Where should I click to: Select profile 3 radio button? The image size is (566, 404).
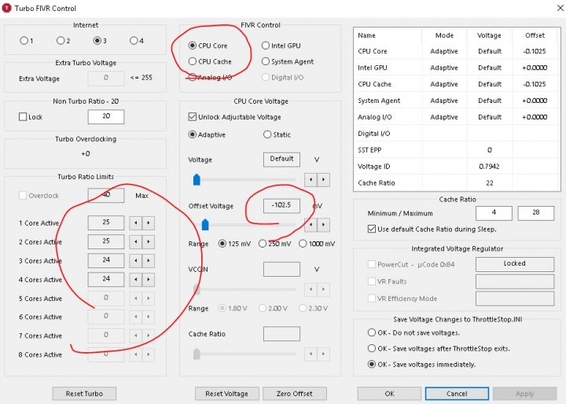point(97,40)
